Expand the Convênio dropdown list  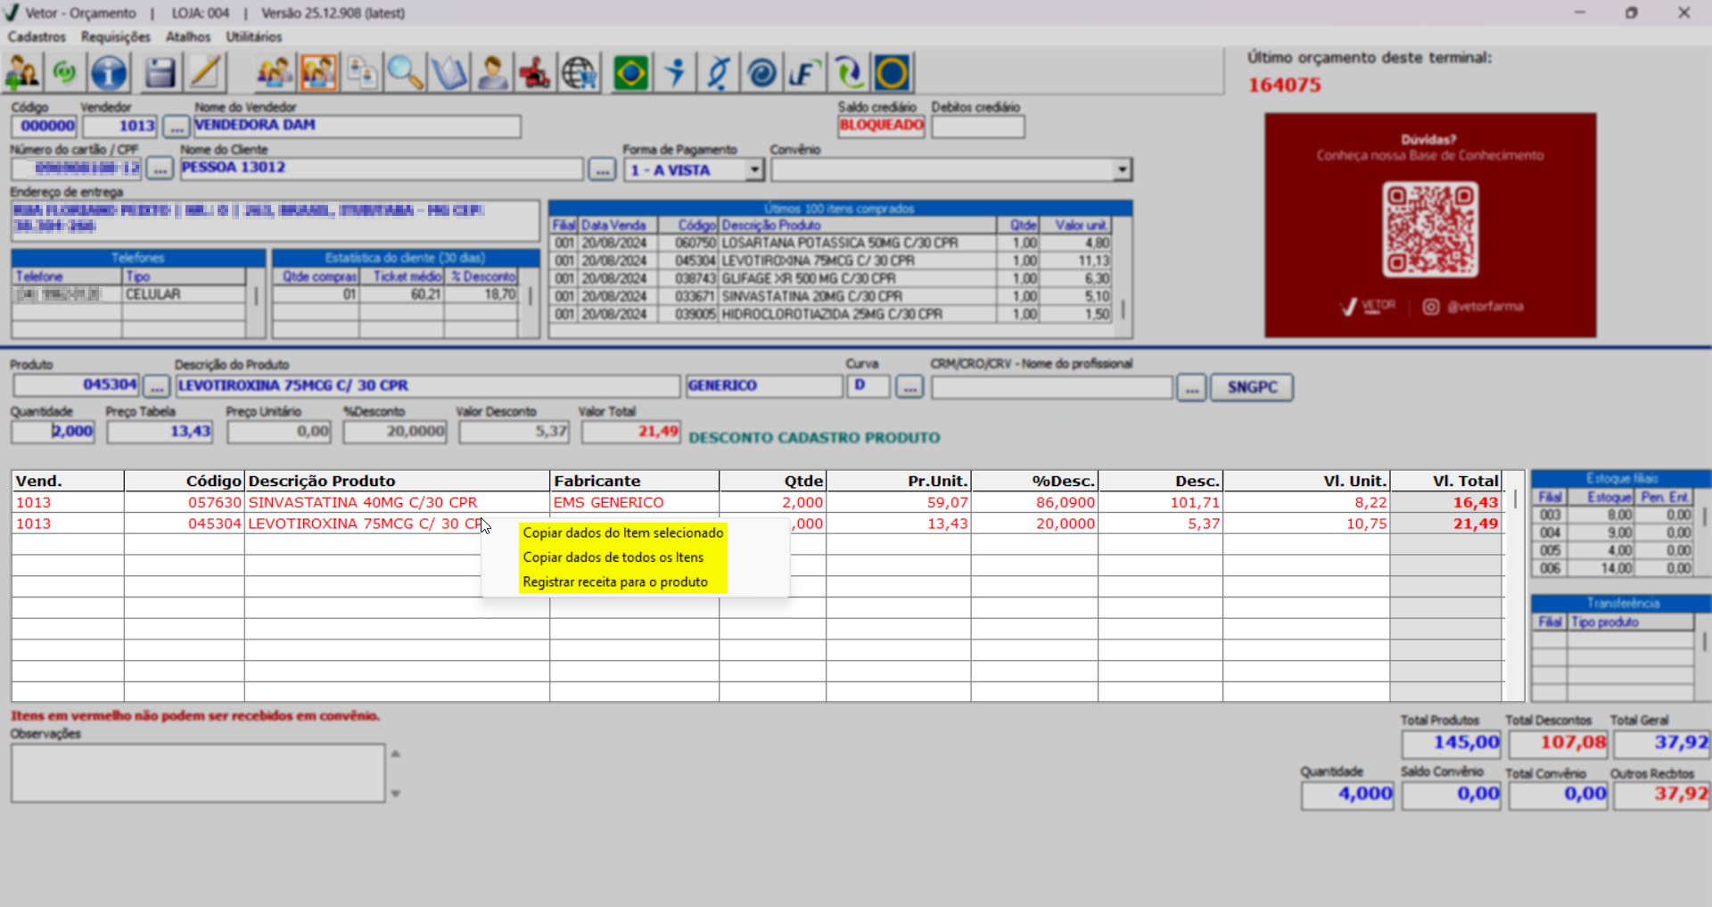click(1122, 169)
